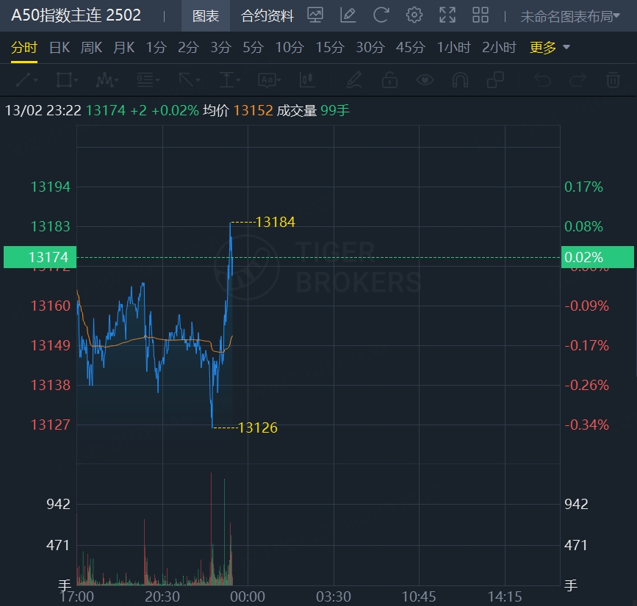The width and height of the screenshot is (637, 606).
Task: Click the 13174 current price label
Action: (40, 257)
